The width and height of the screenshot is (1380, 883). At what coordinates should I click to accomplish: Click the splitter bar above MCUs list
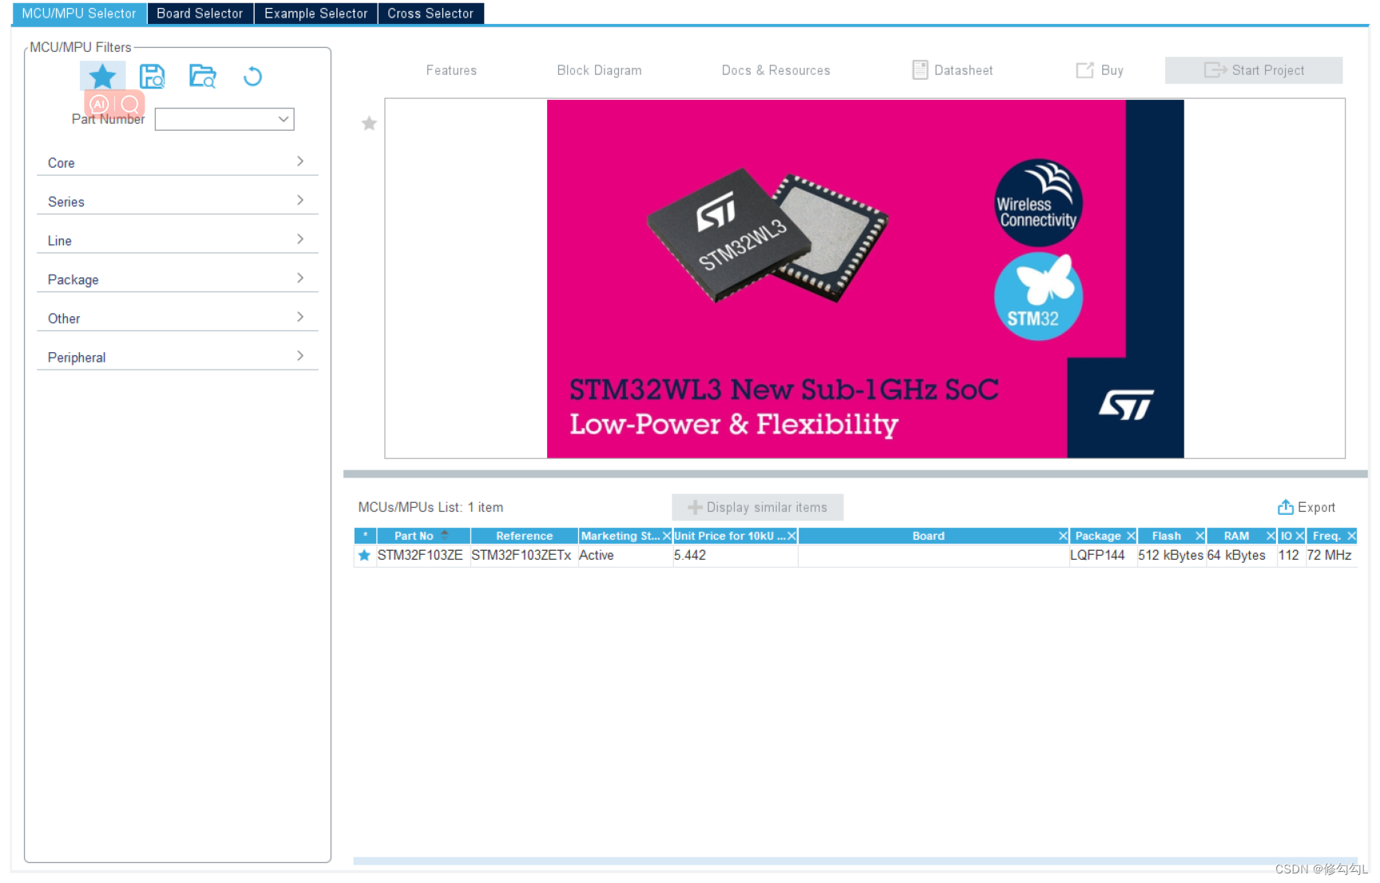855,473
